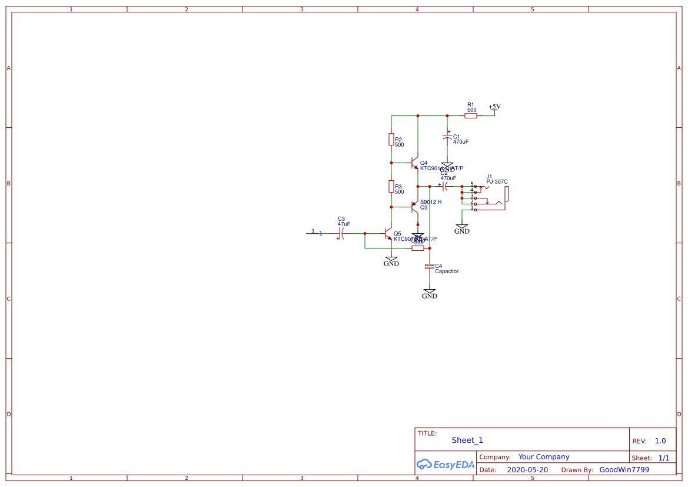Select the "Your Company" field
The width and height of the screenshot is (688, 487).
click(543, 457)
